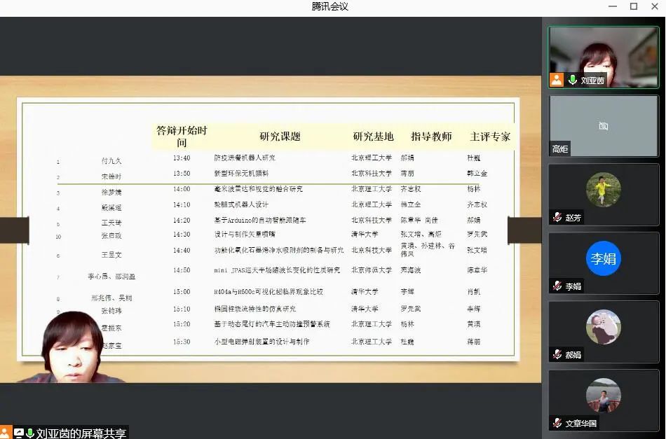
Task: Click the orange host badge on 刘亚茵's tile
Action: pyautogui.click(x=557, y=81)
